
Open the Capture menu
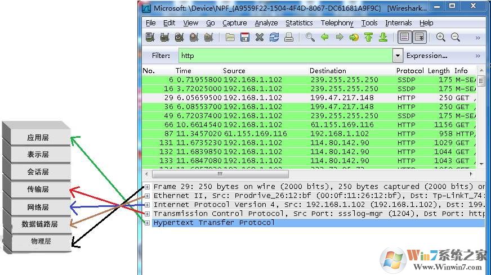235,23
